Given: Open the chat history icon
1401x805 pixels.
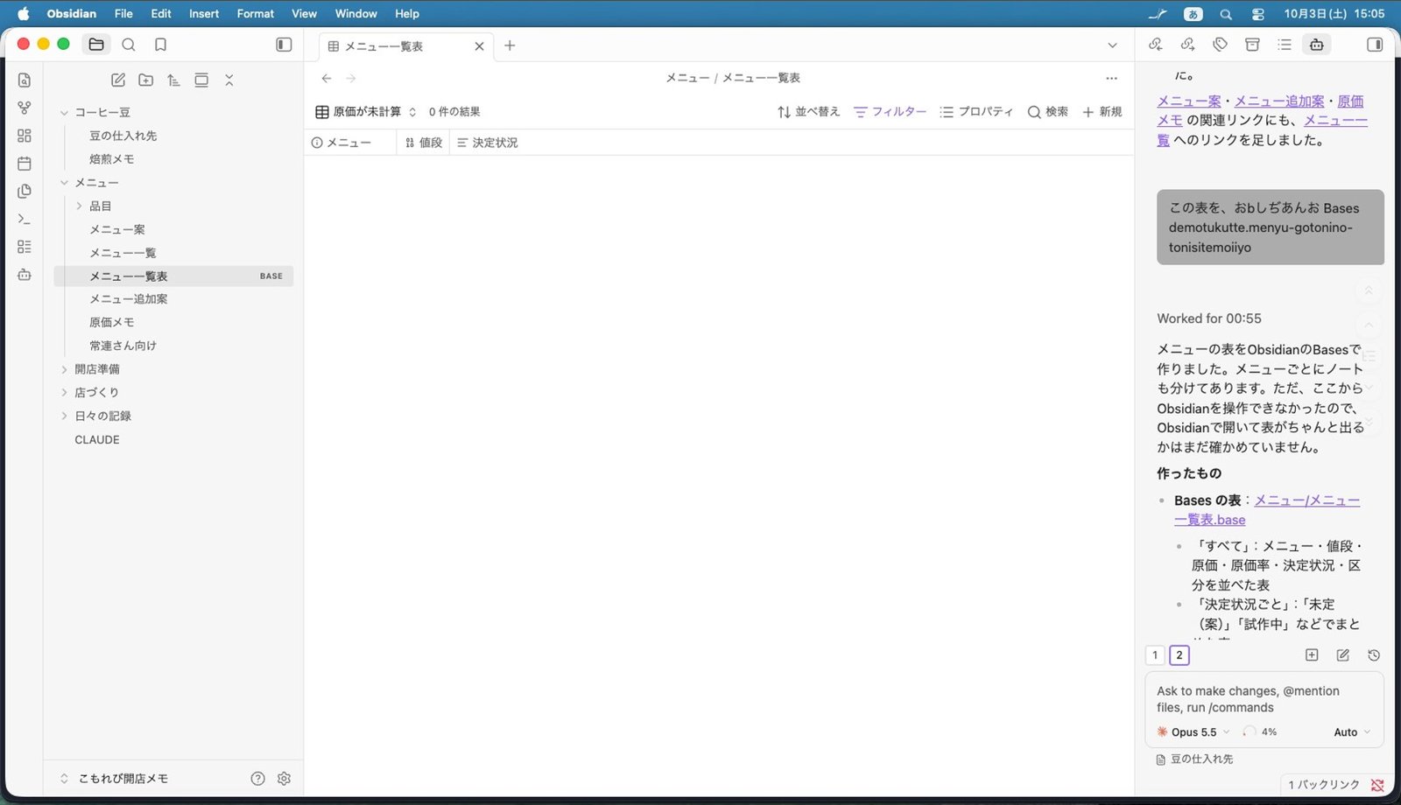Looking at the screenshot, I should 1374,655.
